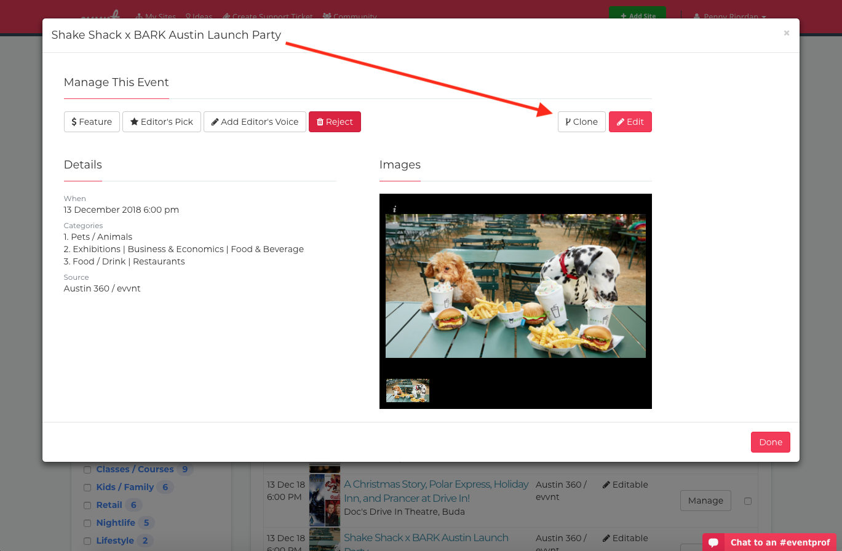
Task: Click the Add Site button
Action: 638,16
